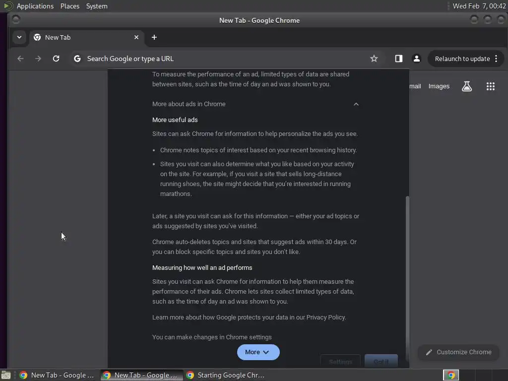This screenshot has height=381, width=508.
Task: Close the New Tab tab
Action: click(x=136, y=37)
